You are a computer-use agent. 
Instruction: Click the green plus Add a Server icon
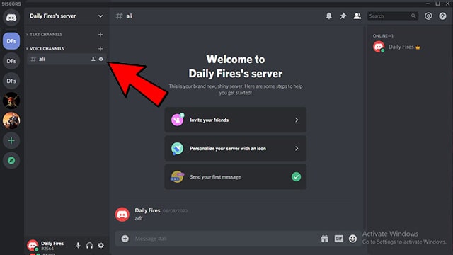click(x=11, y=140)
